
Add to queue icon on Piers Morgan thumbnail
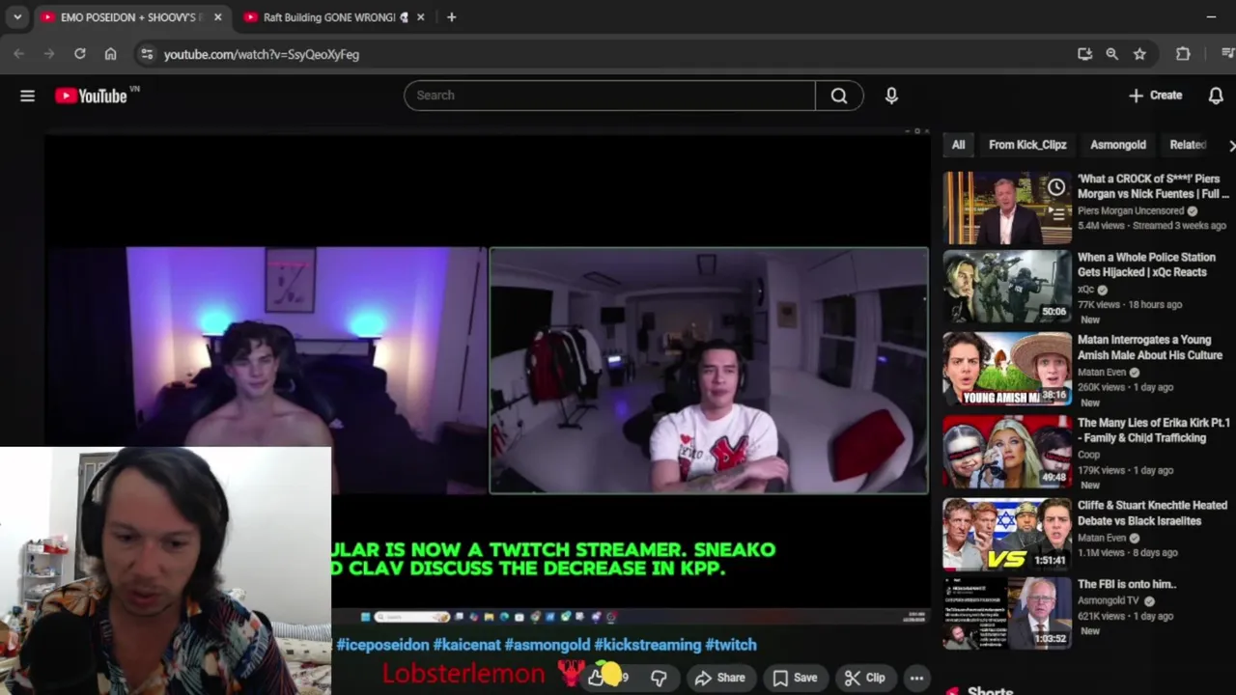click(1057, 213)
